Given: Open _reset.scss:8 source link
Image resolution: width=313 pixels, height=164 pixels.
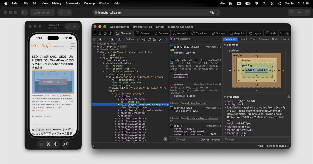Looking at the screenshot, I should [x=214, y=60].
